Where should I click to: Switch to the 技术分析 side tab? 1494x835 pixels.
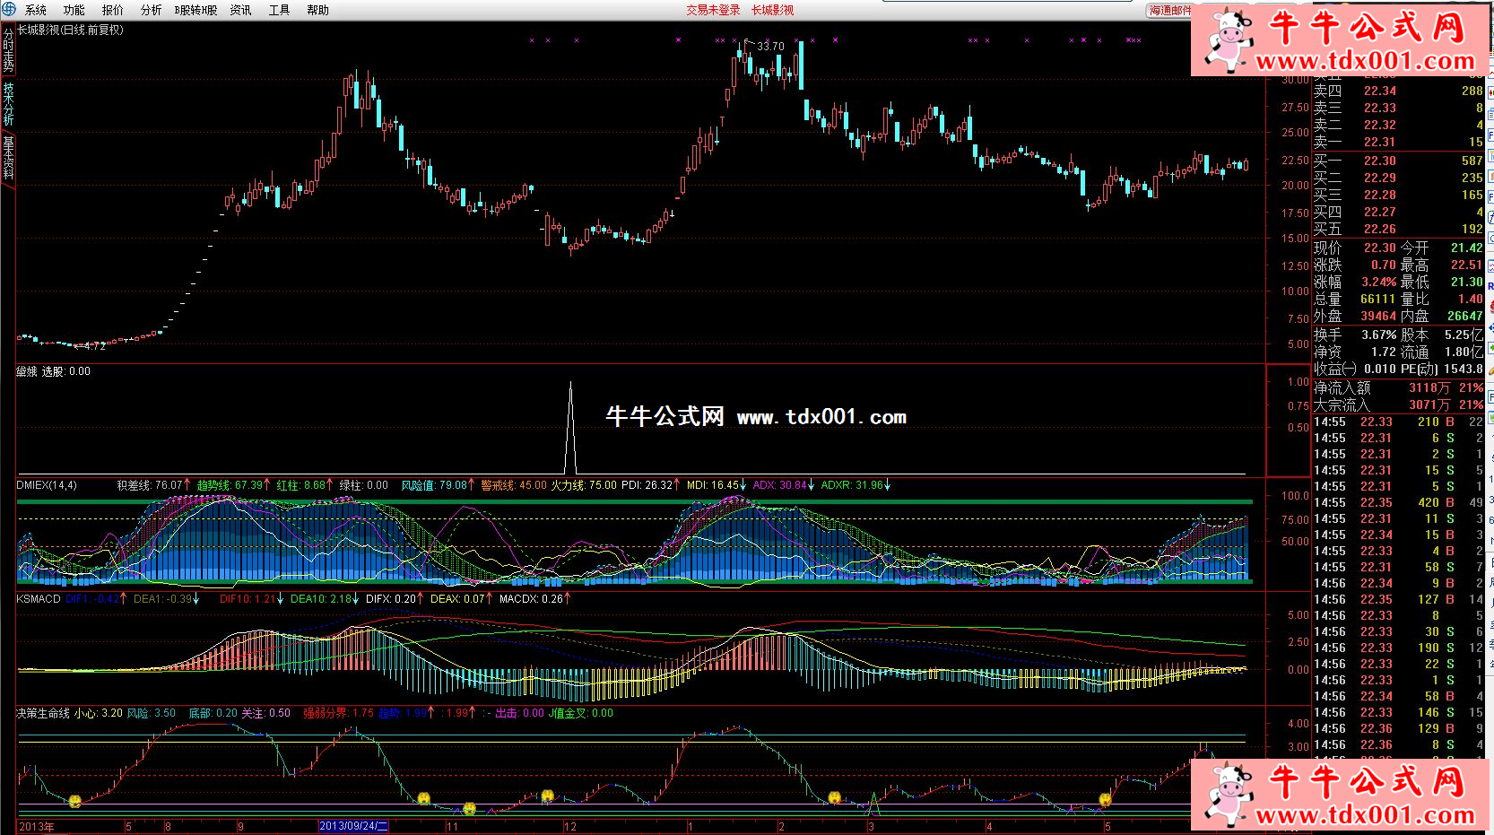tap(8, 104)
